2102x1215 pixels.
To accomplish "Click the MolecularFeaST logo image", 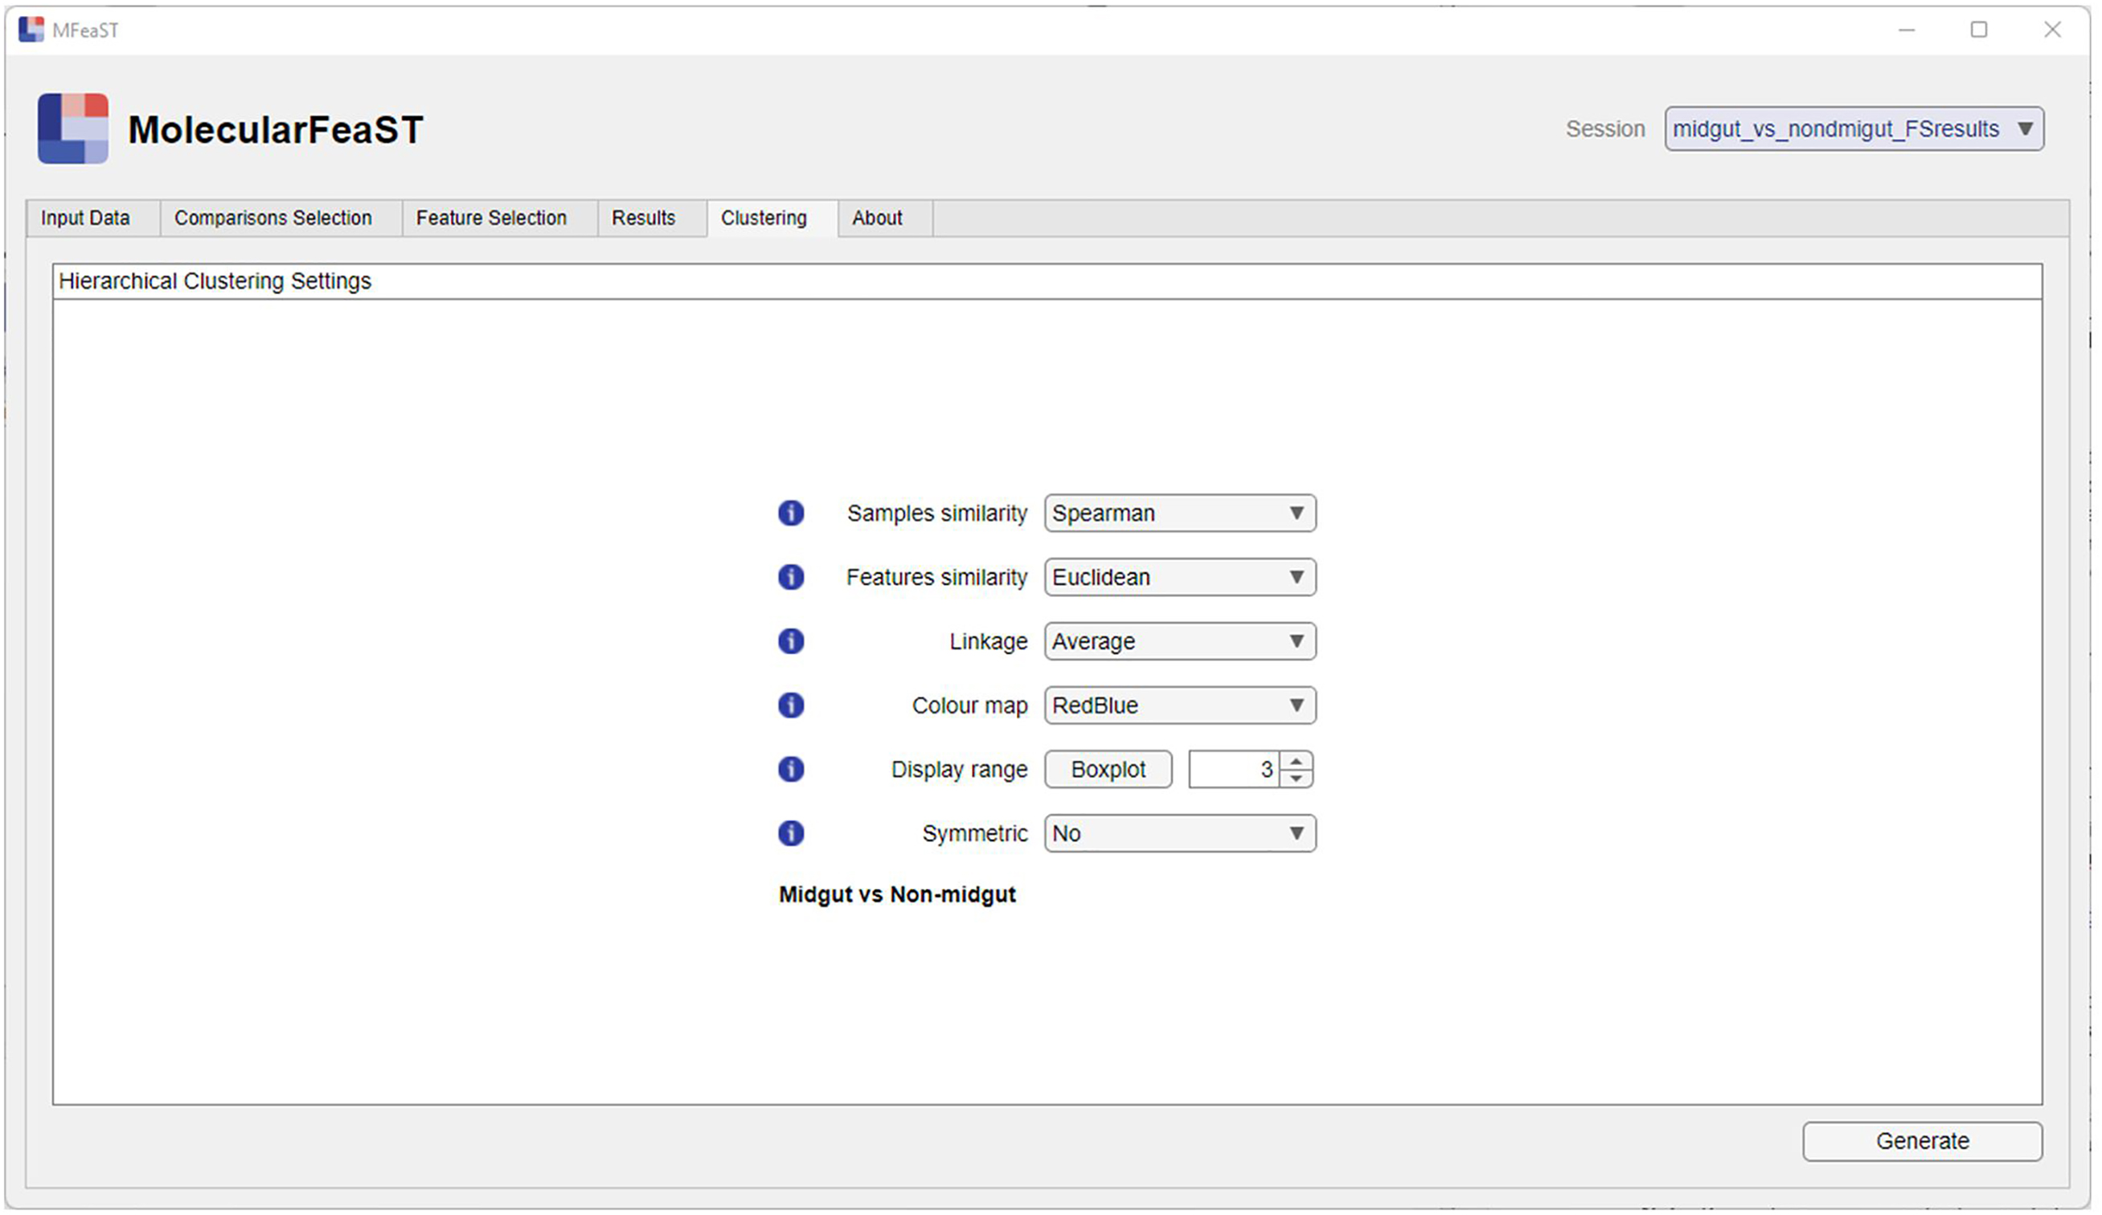I will [x=73, y=129].
